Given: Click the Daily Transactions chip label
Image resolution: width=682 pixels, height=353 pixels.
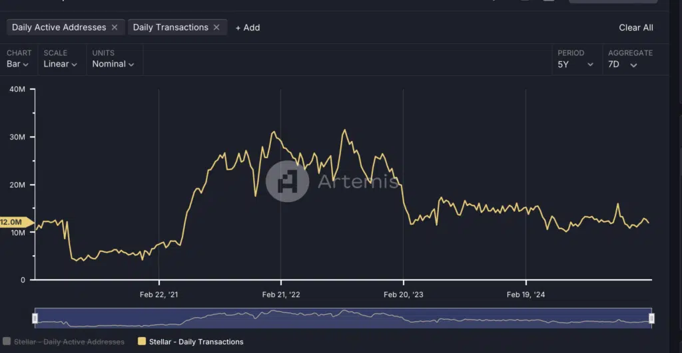Looking at the screenshot, I should (x=170, y=27).
